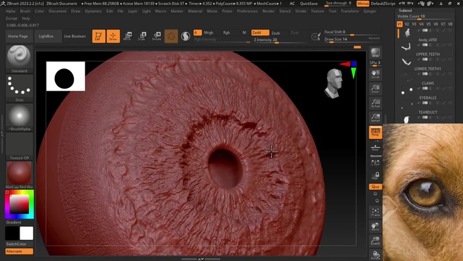Adjust the Visible Count slider
Image resolution: width=463 pixels, height=261 pixels.
point(425,16)
